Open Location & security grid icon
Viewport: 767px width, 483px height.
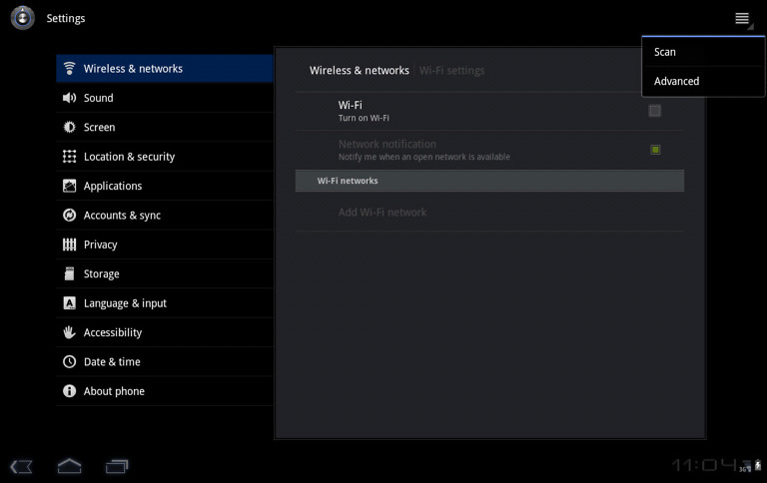point(69,157)
